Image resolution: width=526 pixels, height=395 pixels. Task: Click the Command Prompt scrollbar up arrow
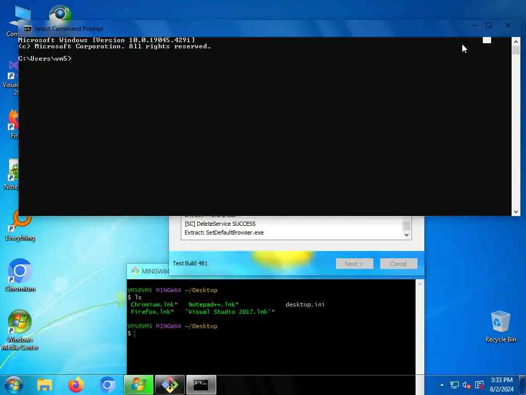point(516,41)
